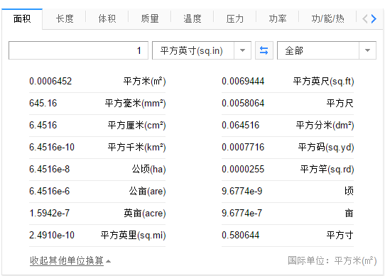385x276 pixels.
Task: Switch to the 功/能/热 tab
Action: tap(327, 18)
